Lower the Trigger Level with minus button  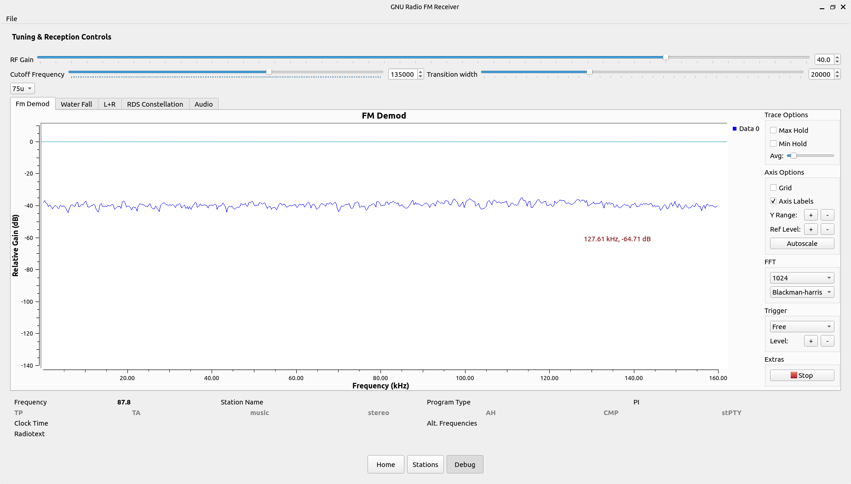[827, 341]
